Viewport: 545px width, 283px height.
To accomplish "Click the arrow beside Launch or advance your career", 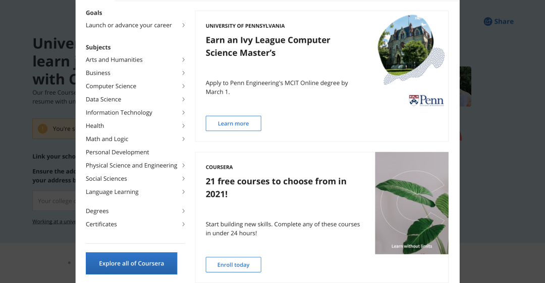I will 184,25.
